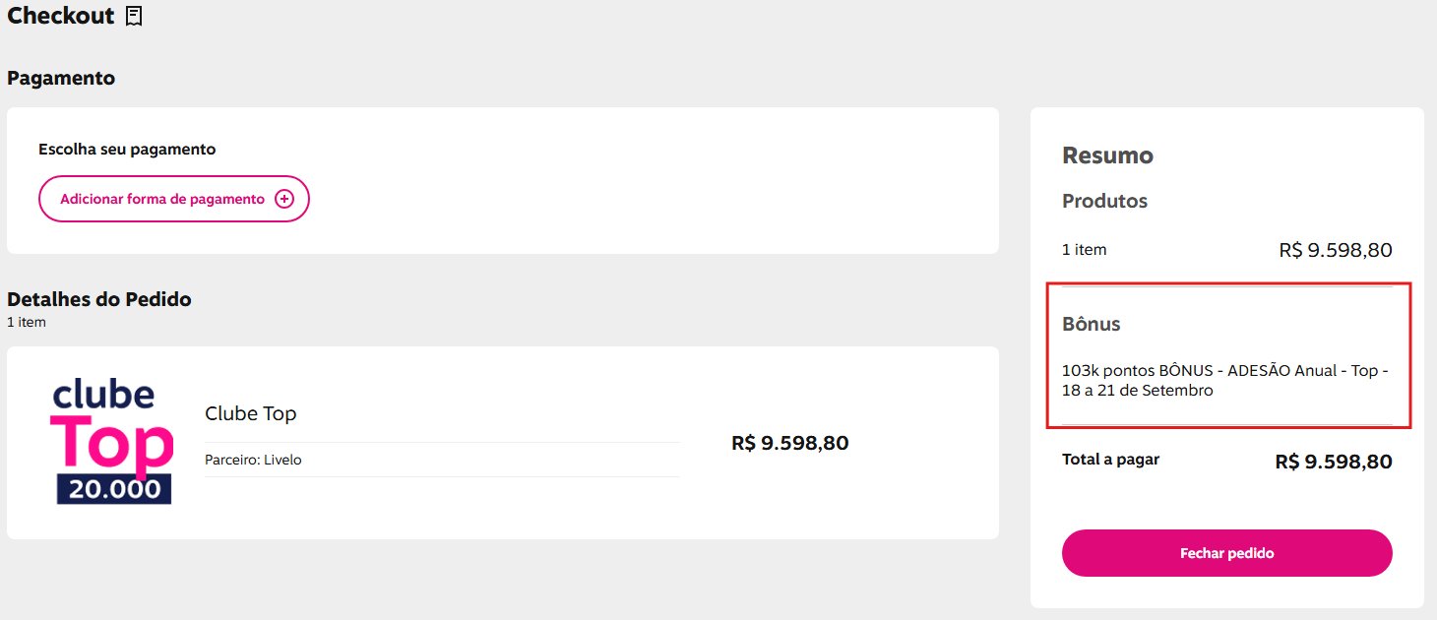Click the total amount R$ 9.598,80
The image size is (1437, 620).
(x=1334, y=462)
